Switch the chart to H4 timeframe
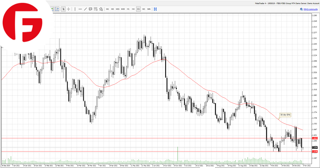 [x=133, y=9]
